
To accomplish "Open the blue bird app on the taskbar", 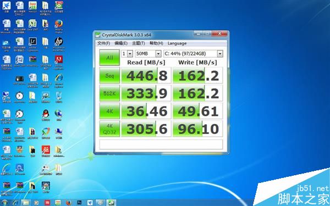I will pos(90,203).
